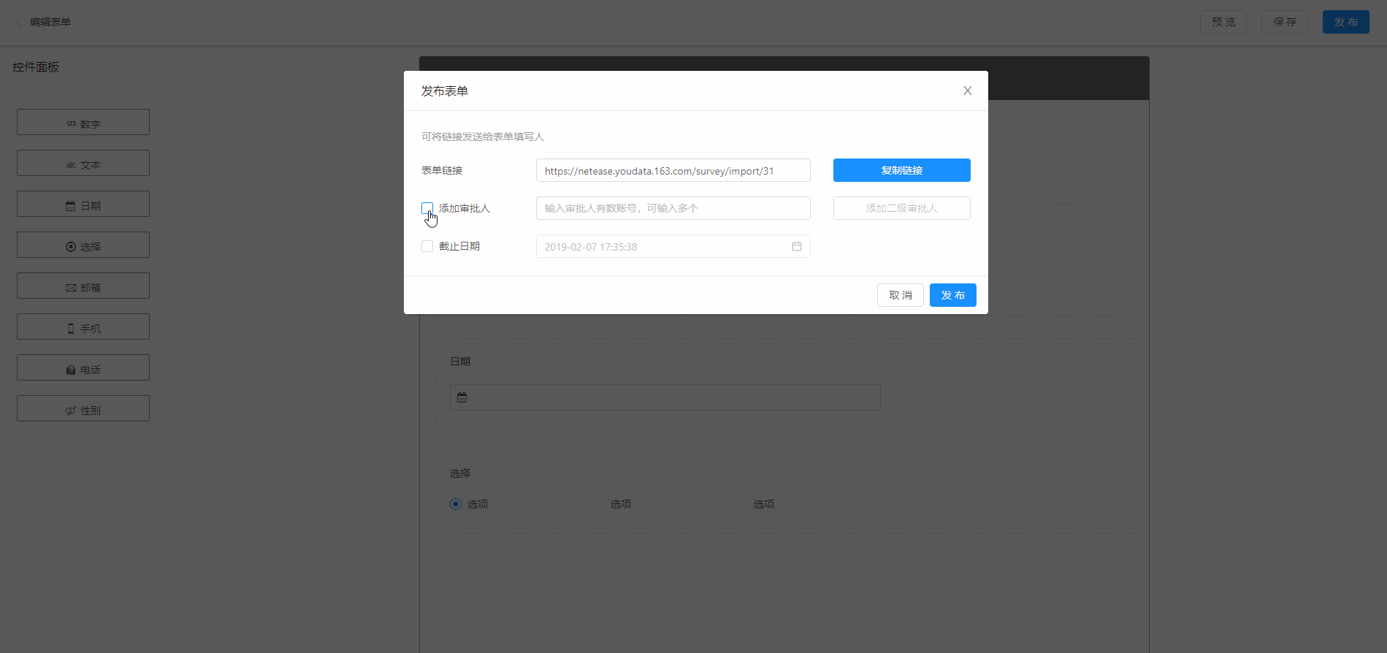Screen dimensions: 1387x653
Task: Click the 保存 button in the top bar
Action: click(x=1285, y=22)
